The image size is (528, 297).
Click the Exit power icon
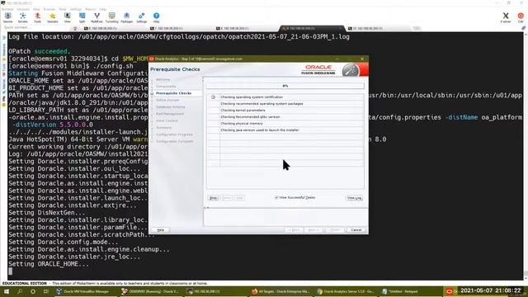[521, 17]
